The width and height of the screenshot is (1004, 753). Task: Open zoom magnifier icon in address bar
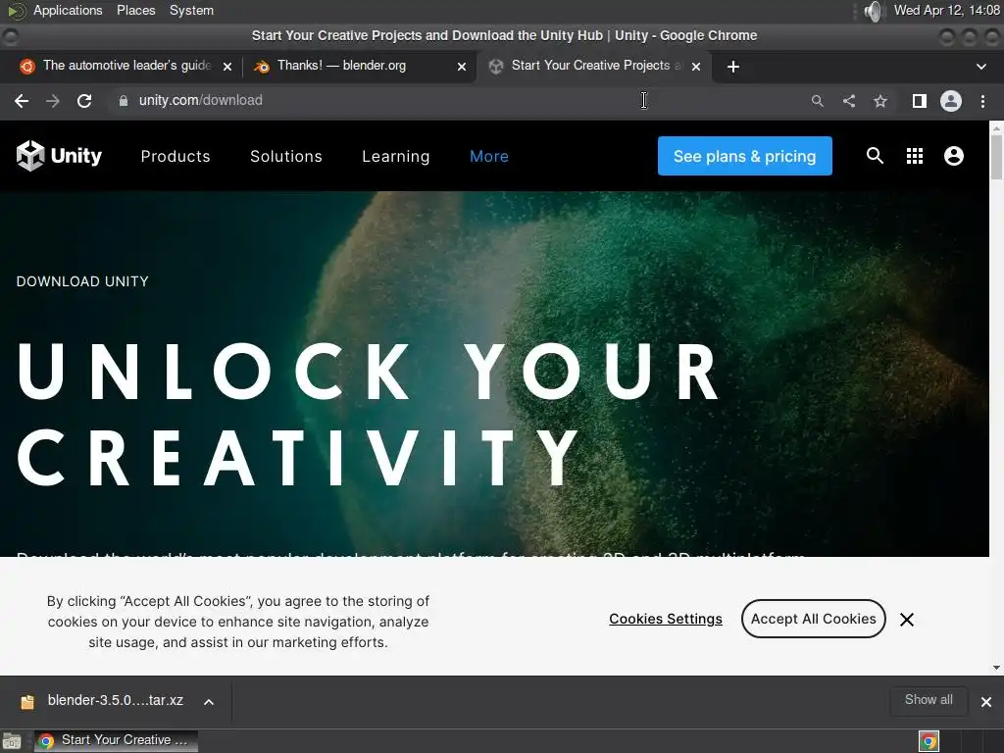click(817, 101)
